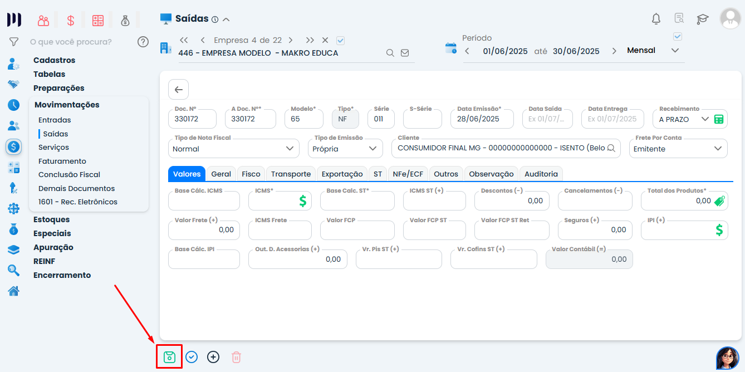Click the red trash delete icon
This screenshot has width=745, height=372.
coord(236,357)
